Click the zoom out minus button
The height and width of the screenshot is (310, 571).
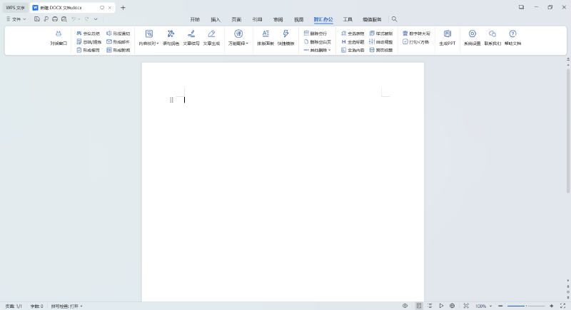500,306
